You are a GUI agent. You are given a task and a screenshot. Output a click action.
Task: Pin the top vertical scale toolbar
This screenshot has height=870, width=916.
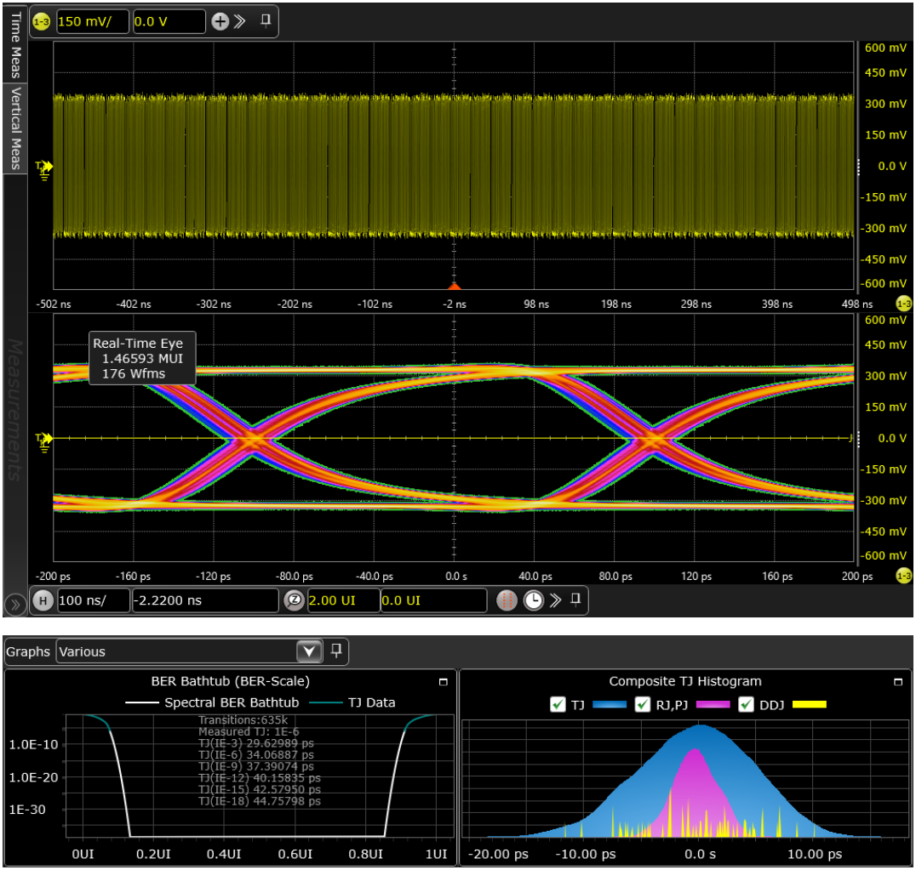tap(266, 21)
